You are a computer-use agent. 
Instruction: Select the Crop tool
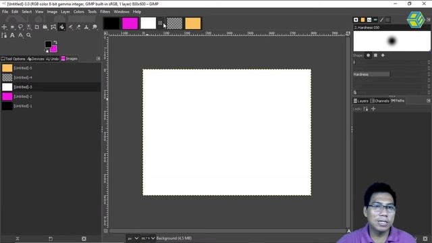coord(37,27)
